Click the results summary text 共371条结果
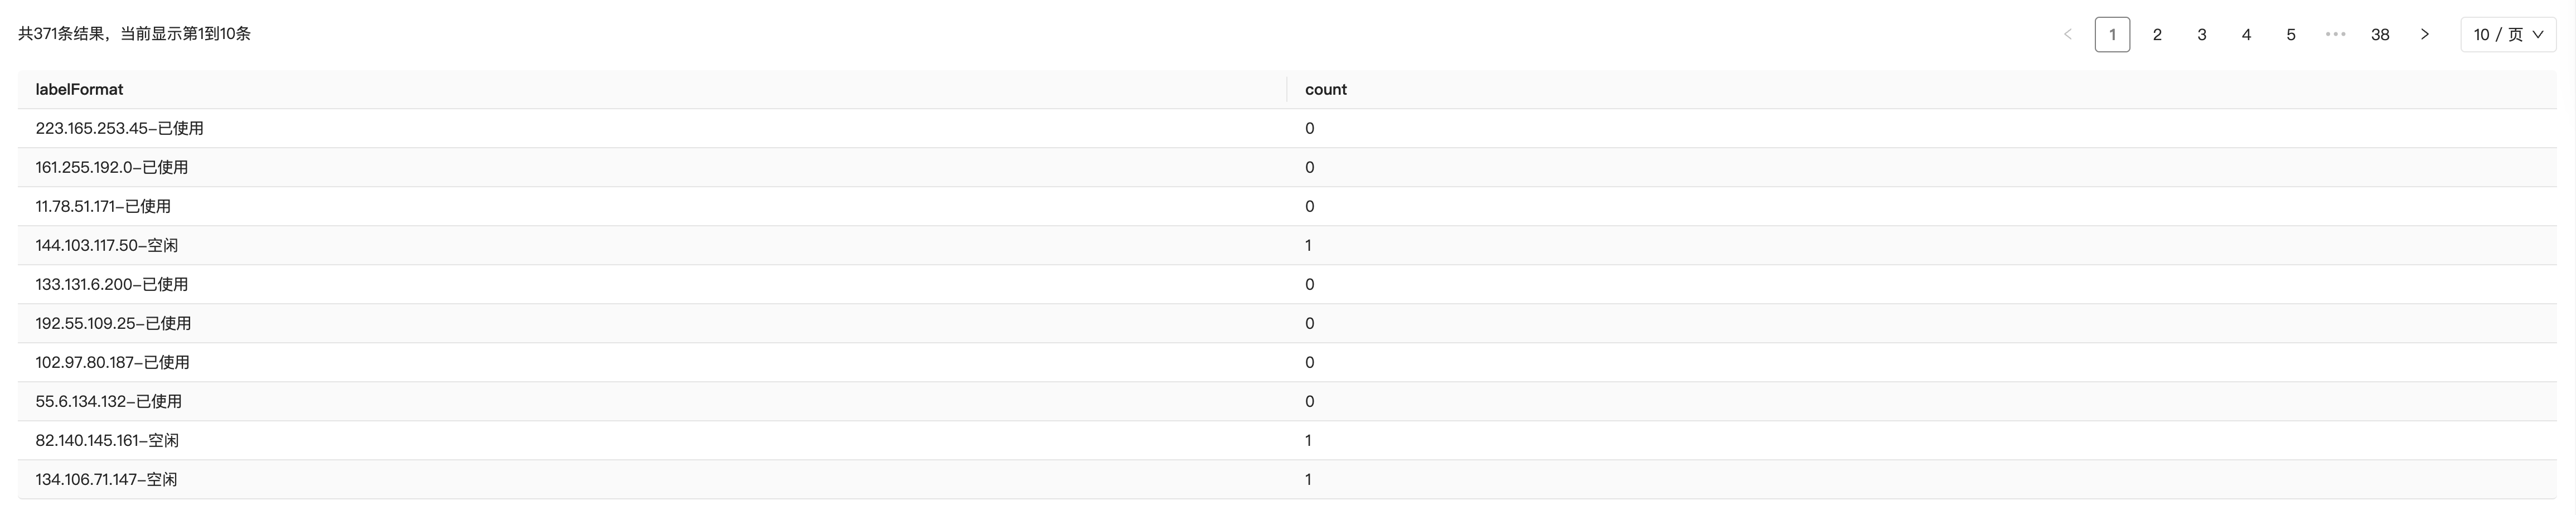 (134, 34)
